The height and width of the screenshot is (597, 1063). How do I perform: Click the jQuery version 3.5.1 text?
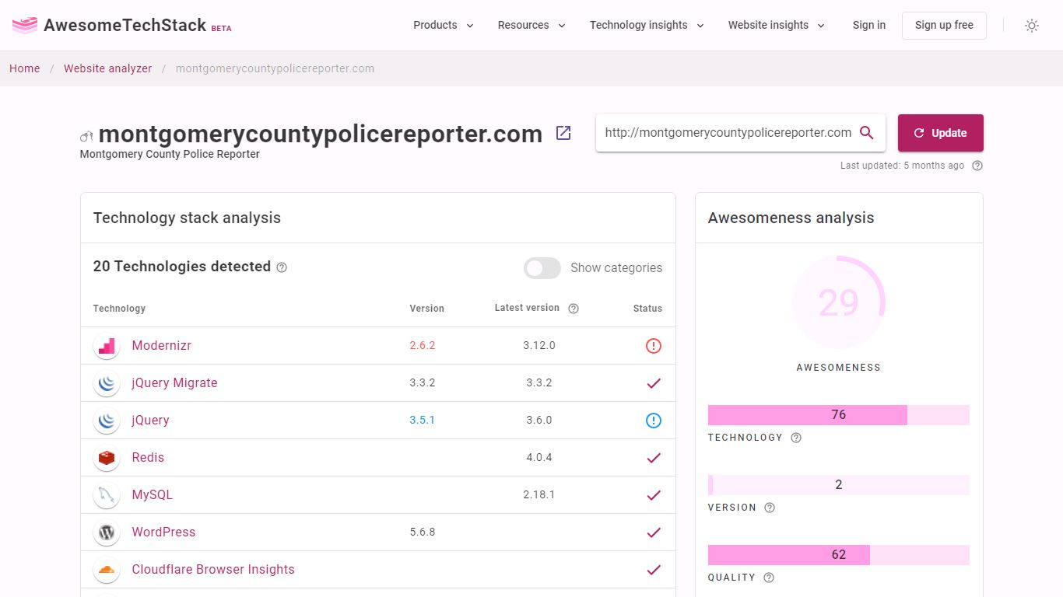click(423, 421)
